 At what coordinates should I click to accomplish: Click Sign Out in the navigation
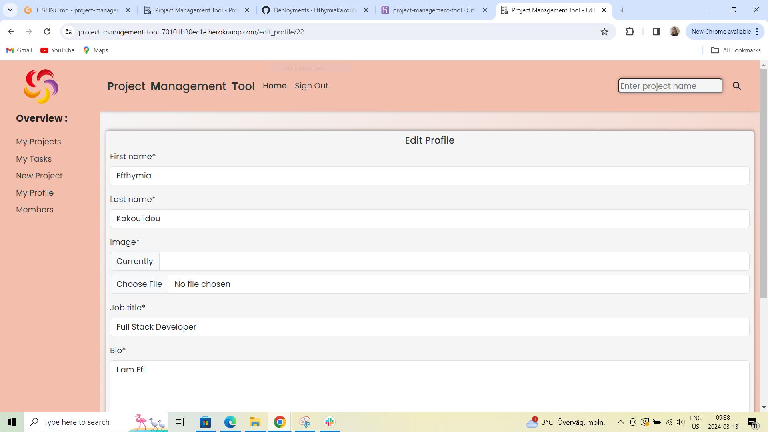(312, 86)
